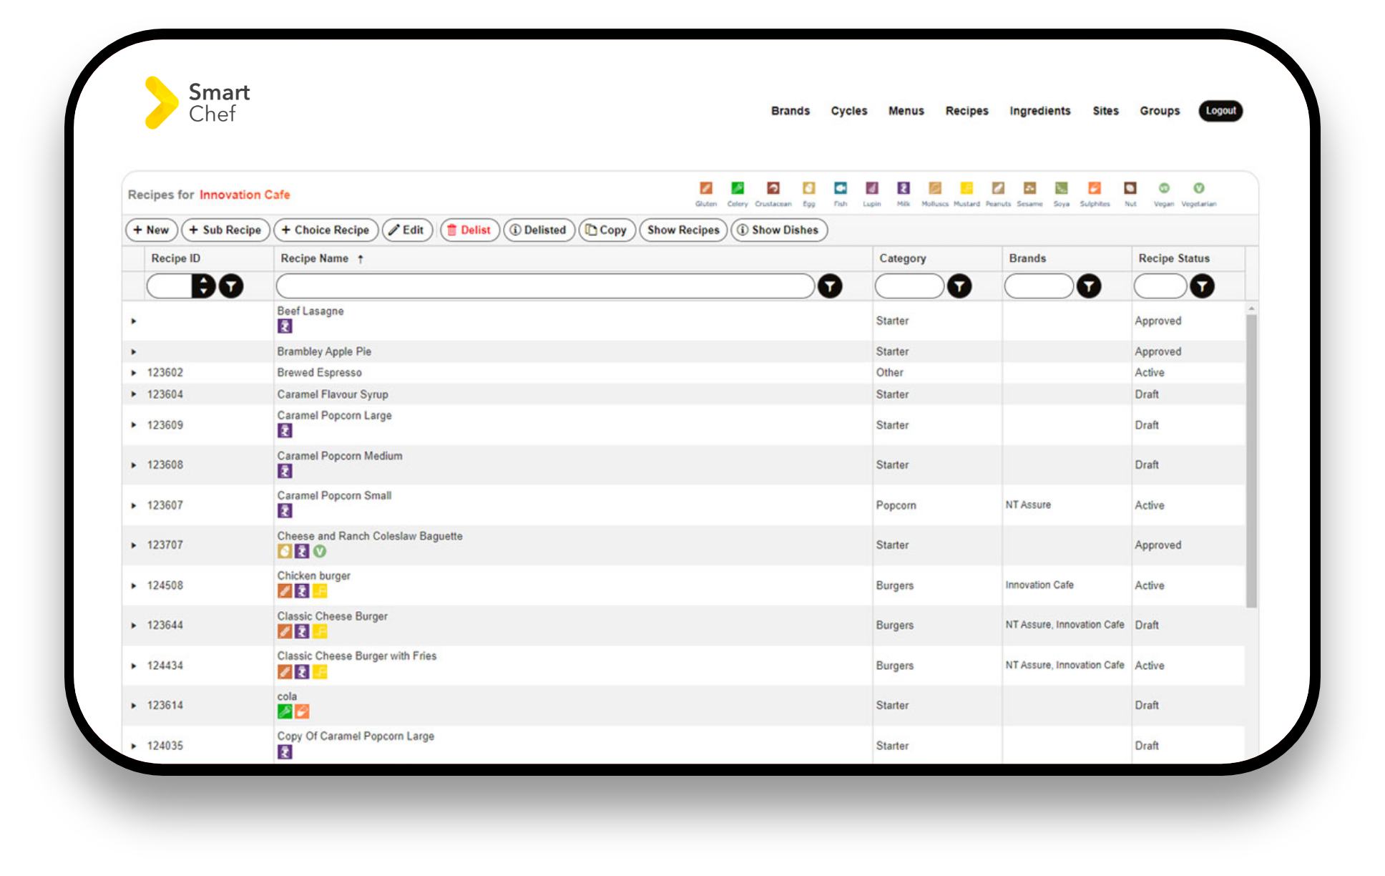Click the Recipe Name filter input
Screen dimensions: 1385x876
coord(545,286)
